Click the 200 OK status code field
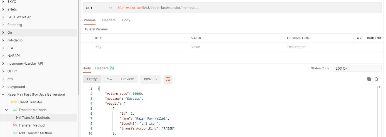Viewport: 386px width, 137px height. pos(357,68)
